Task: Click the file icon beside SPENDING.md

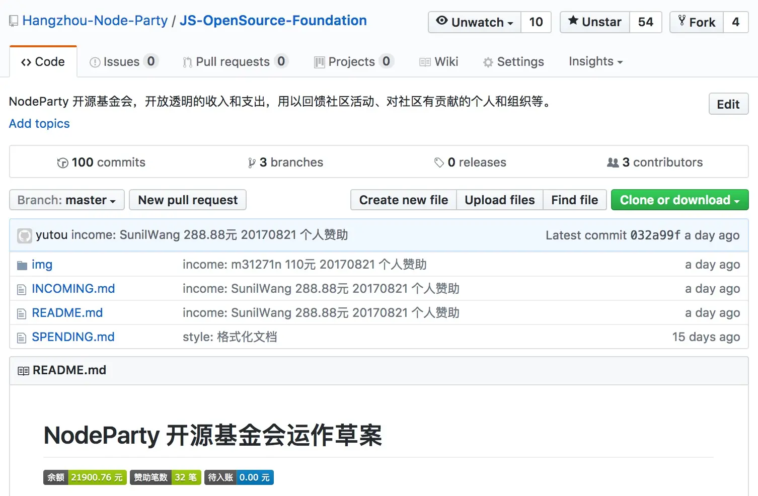Action: pos(22,338)
